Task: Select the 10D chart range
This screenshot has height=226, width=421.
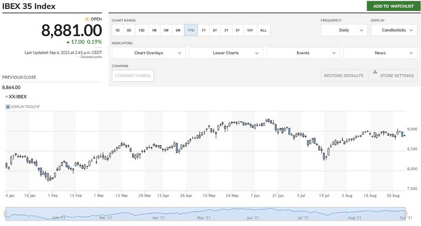Action: click(x=141, y=30)
